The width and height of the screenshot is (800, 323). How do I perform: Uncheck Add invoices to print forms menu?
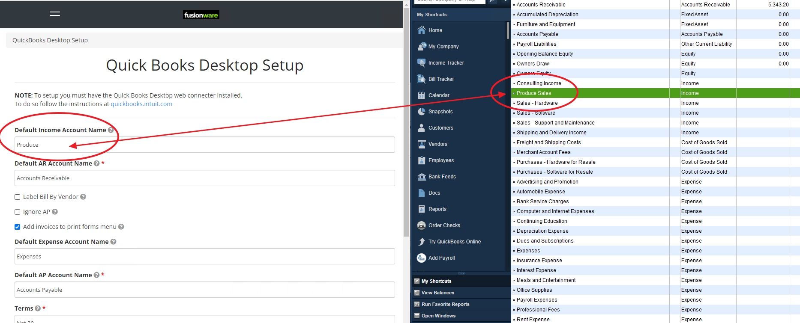point(18,227)
